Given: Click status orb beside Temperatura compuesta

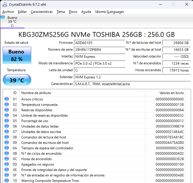Looking at the screenshot, I should click(x=7, y=105).
